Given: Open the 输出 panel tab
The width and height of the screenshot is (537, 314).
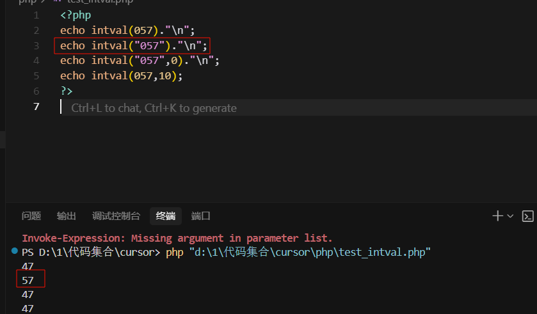Looking at the screenshot, I should pos(67,216).
